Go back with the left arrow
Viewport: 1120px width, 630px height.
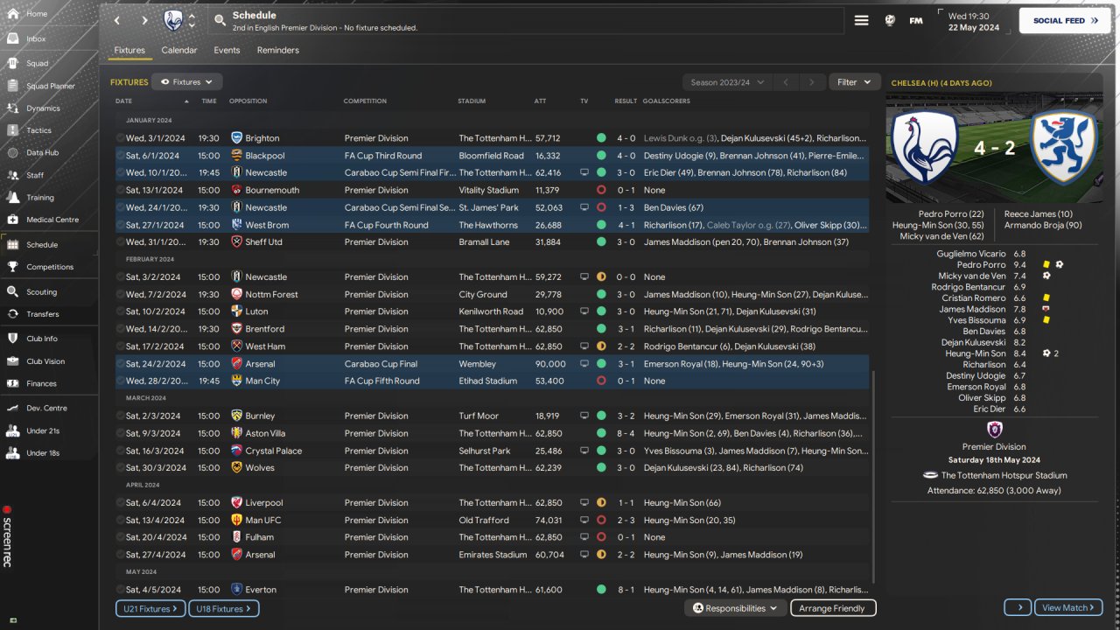117,20
